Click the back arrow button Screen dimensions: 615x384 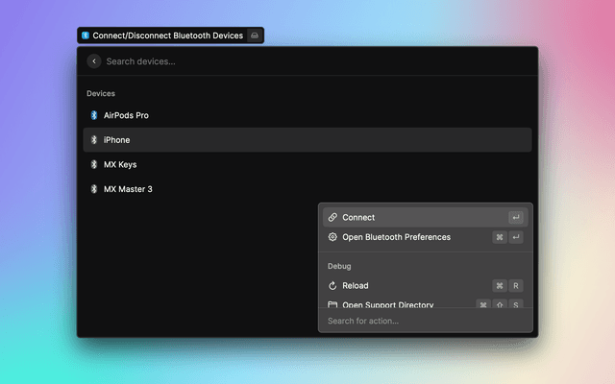tap(94, 61)
